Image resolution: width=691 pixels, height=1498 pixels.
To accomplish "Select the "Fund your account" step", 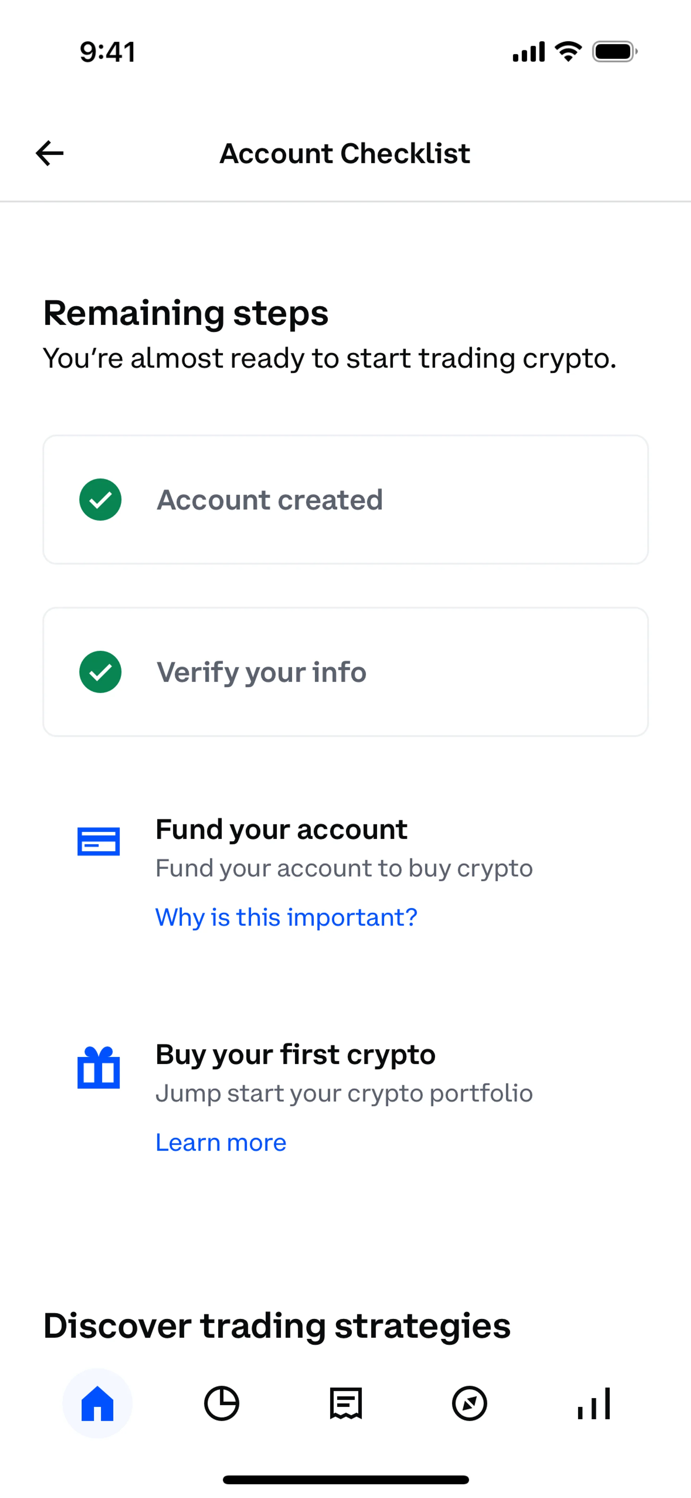I will [x=281, y=829].
